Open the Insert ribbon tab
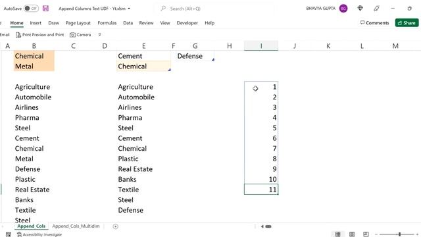This screenshot has height=237, width=421. pyautogui.click(x=36, y=23)
